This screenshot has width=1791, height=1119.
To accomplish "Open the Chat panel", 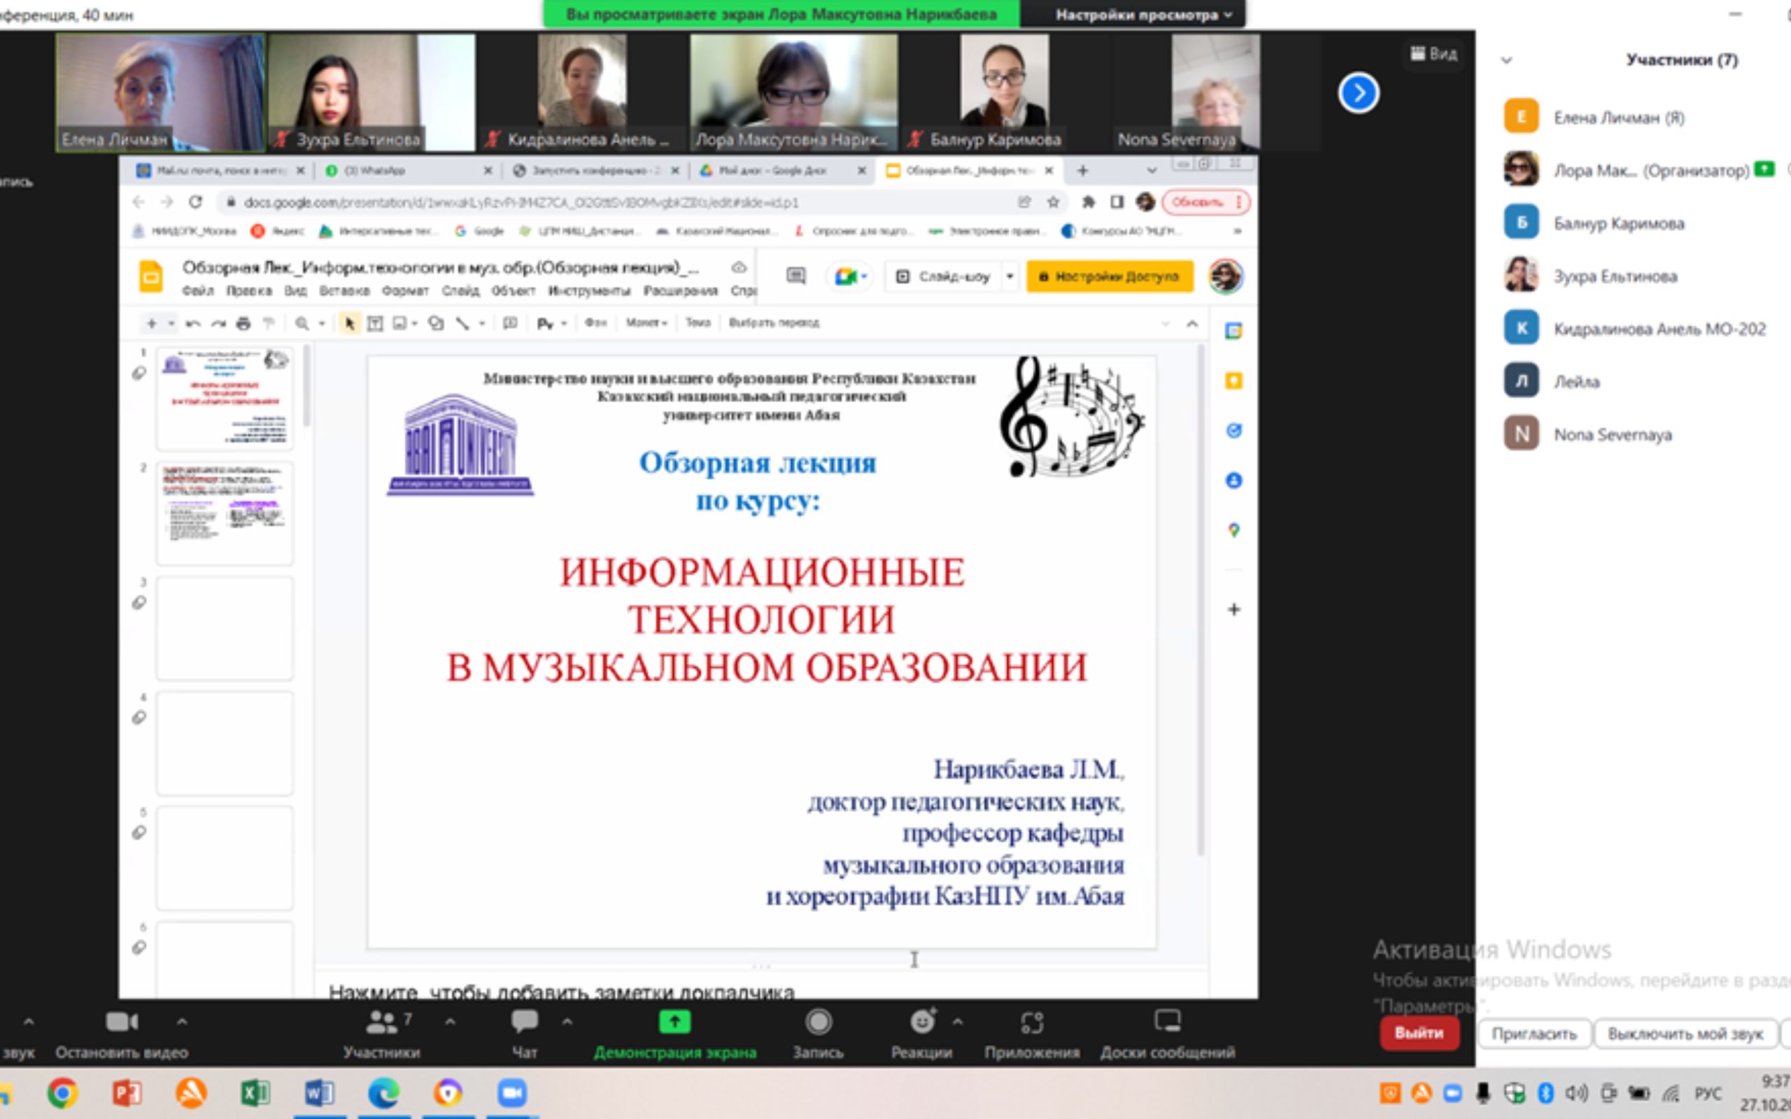I will pos(524,1023).
